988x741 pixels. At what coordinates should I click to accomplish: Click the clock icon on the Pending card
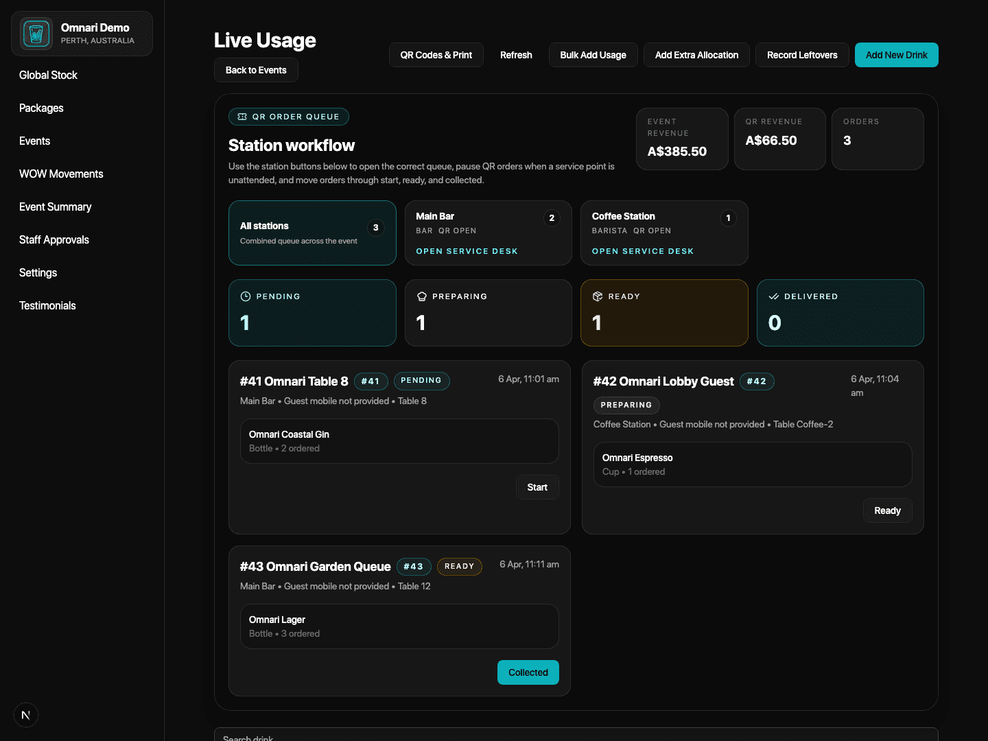[246, 296]
